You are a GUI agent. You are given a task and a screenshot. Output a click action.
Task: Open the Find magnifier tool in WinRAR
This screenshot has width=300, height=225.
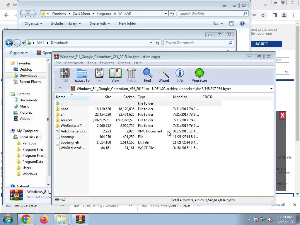[147, 75]
